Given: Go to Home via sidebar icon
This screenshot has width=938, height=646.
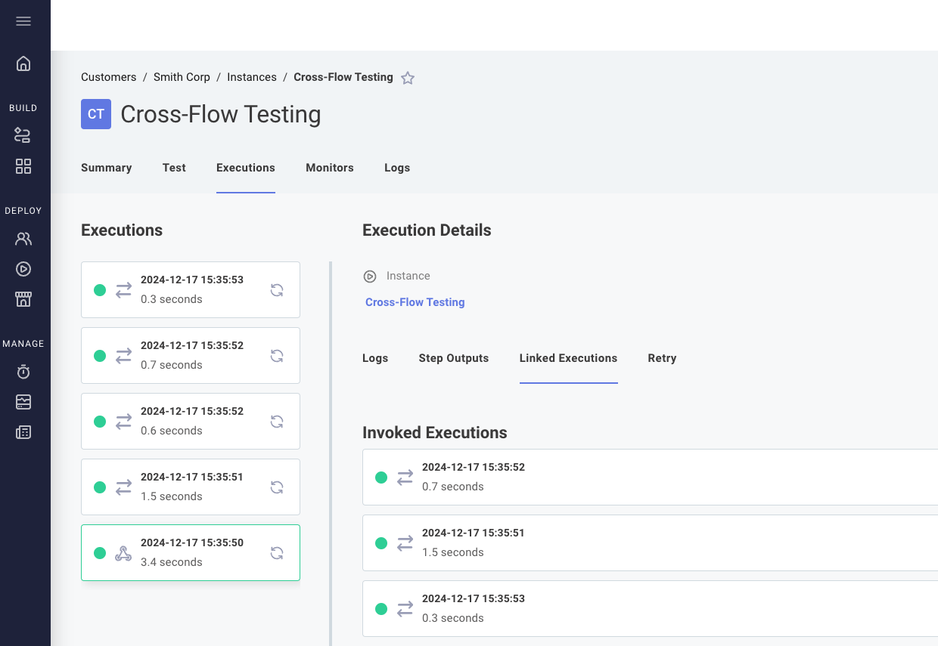Looking at the screenshot, I should (x=23, y=63).
